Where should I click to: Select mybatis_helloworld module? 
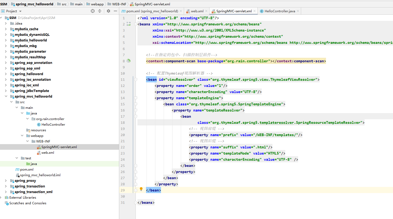(31, 40)
